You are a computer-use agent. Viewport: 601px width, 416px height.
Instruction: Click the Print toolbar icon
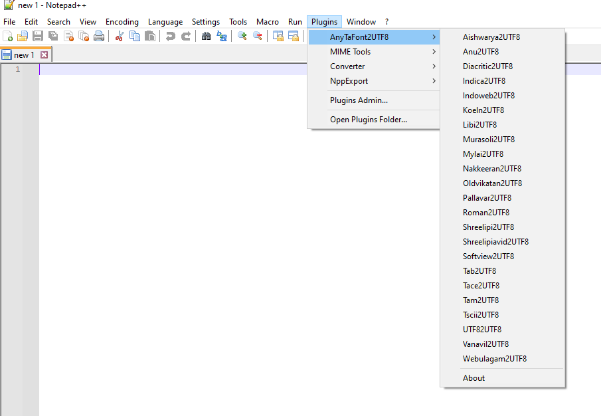pos(99,37)
